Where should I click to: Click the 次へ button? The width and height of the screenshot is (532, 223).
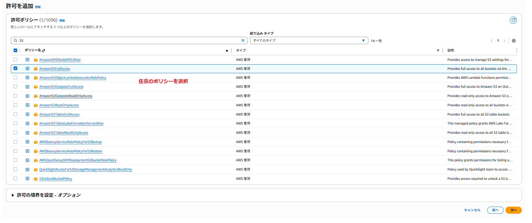click(513, 210)
